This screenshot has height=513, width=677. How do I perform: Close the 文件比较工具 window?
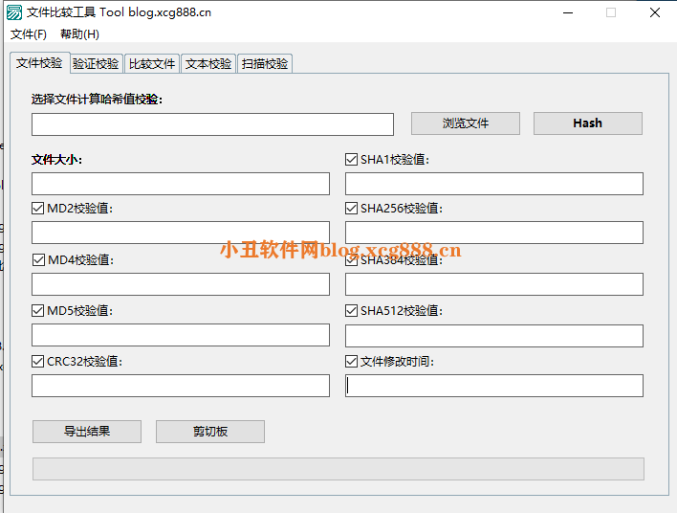click(x=655, y=12)
